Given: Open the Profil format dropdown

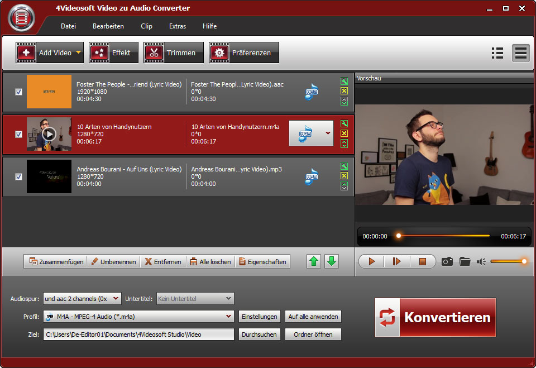Looking at the screenshot, I should pyautogui.click(x=138, y=317).
